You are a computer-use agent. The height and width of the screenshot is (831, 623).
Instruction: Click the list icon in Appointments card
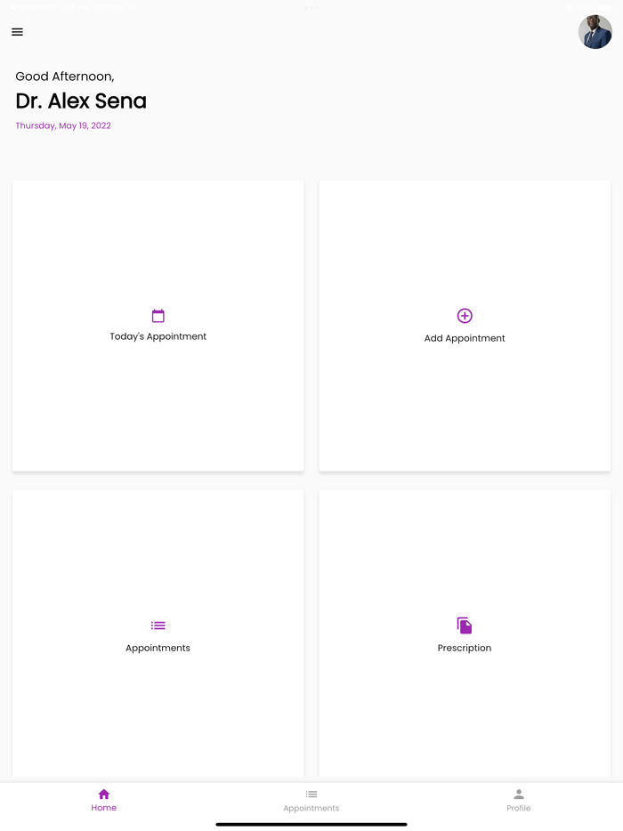click(158, 625)
